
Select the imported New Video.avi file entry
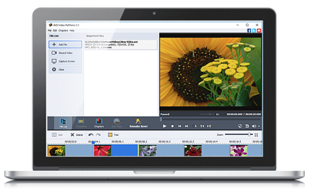tap(120, 44)
